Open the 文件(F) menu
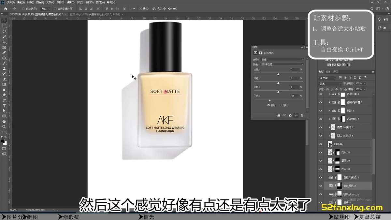 coord(11,2)
